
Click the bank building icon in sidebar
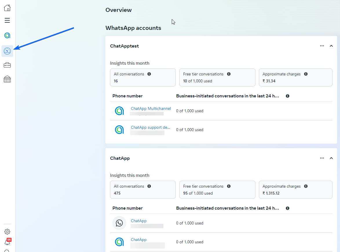(7, 79)
